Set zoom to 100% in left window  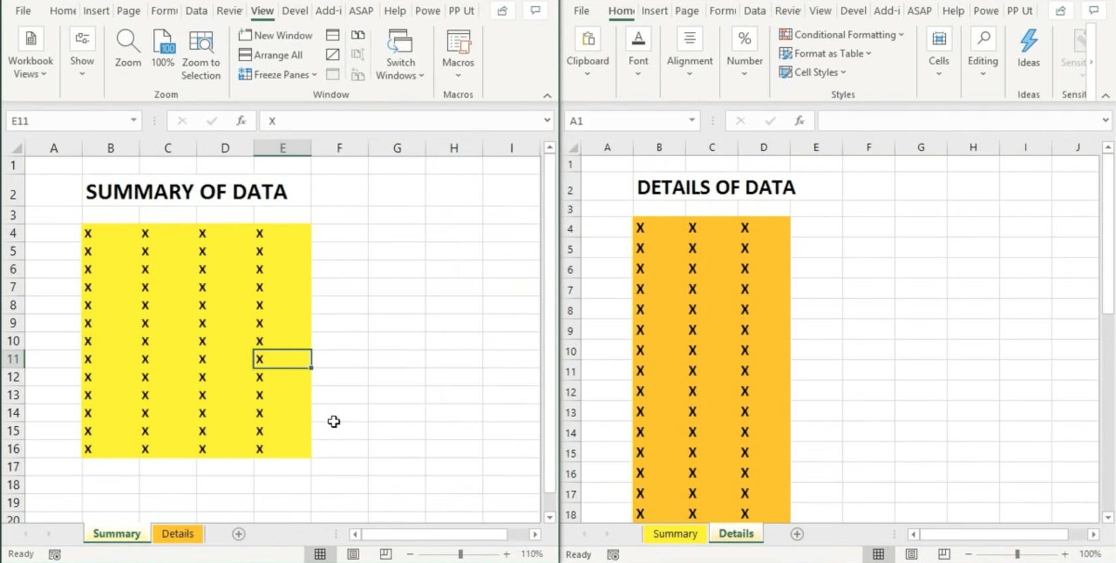click(163, 49)
